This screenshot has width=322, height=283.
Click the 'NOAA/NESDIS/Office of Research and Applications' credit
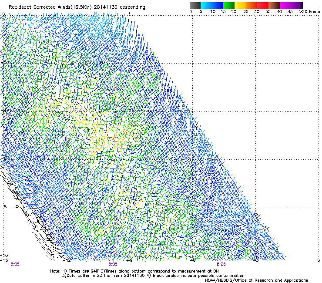pos(256,280)
